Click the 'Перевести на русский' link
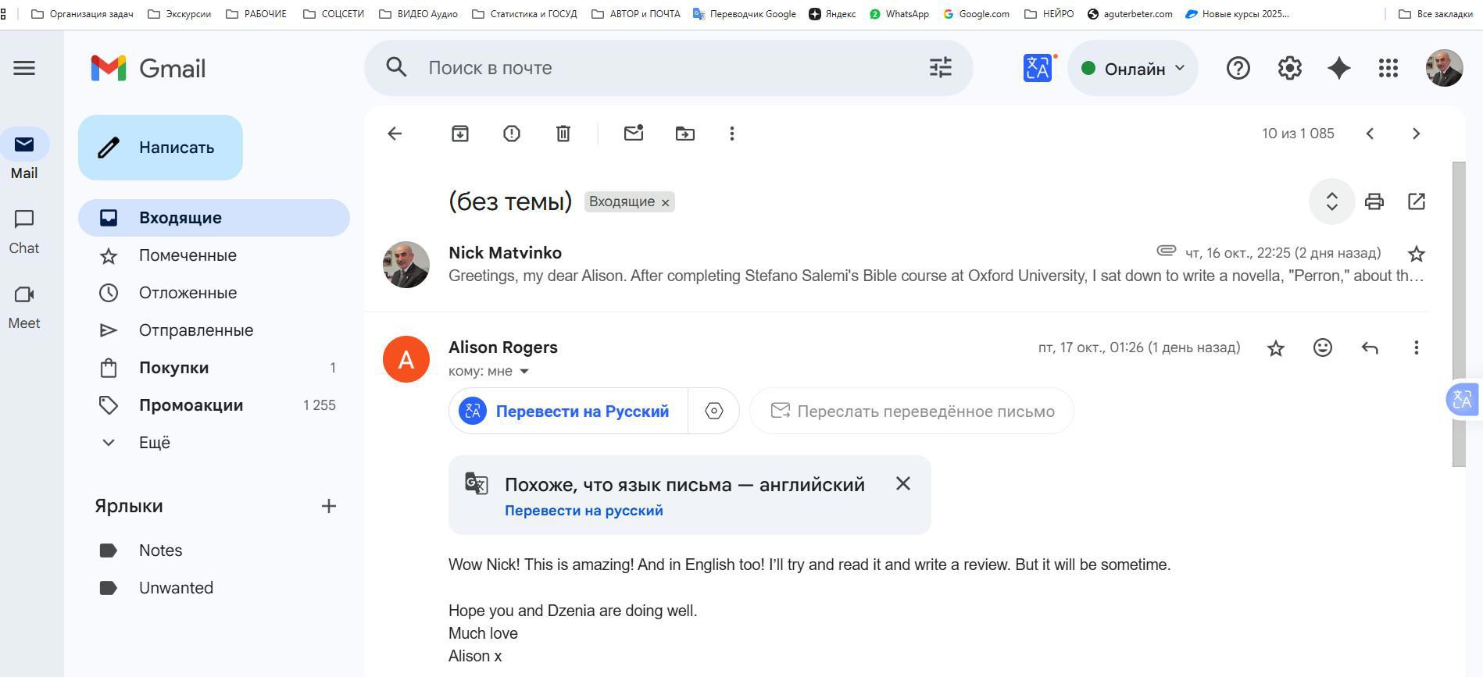This screenshot has width=1483, height=677. 584,511
